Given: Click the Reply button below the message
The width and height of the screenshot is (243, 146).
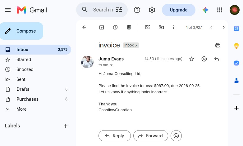Looking at the screenshot, I should click(x=115, y=136).
